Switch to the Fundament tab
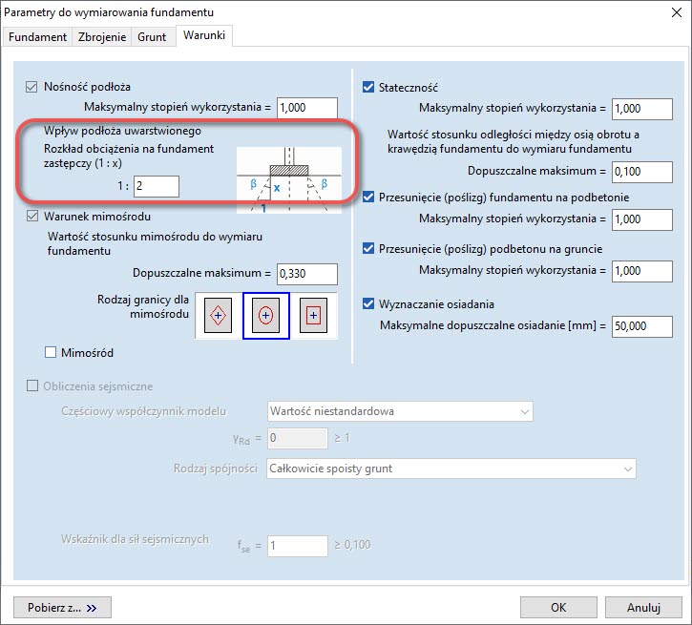692x625 pixels. click(x=38, y=37)
